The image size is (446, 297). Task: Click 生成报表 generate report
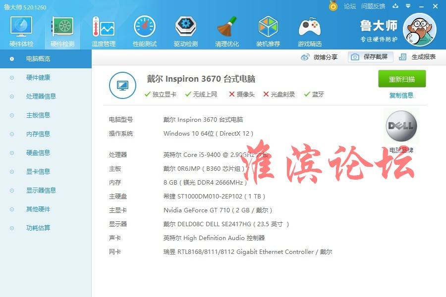(x=417, y=57)
